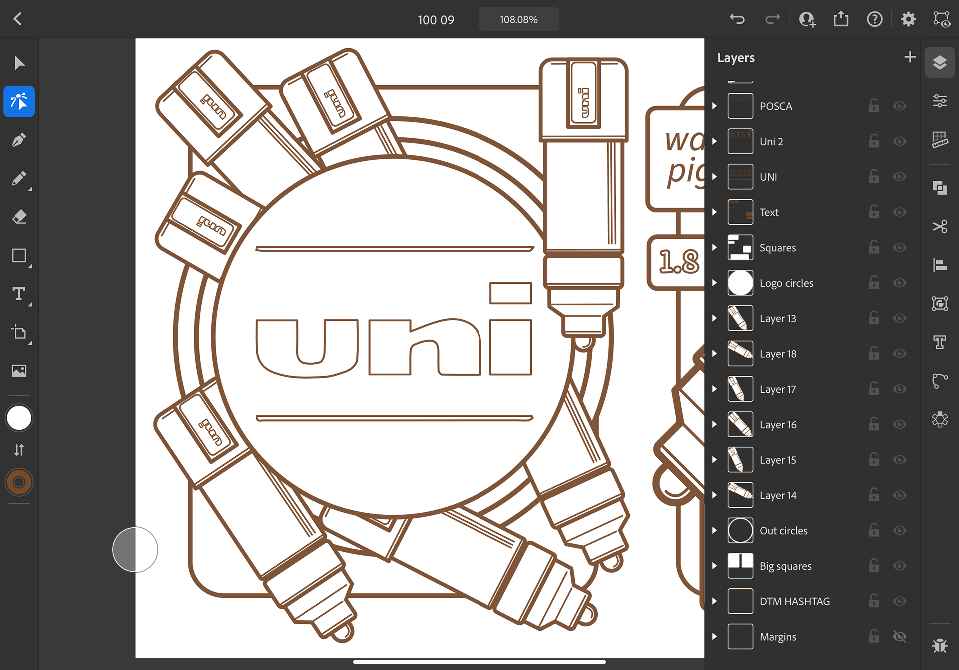The height and width of the screenshot is (670, 959).
Task: Swap fill and stroke colors
Action: [x=19, y=450]
